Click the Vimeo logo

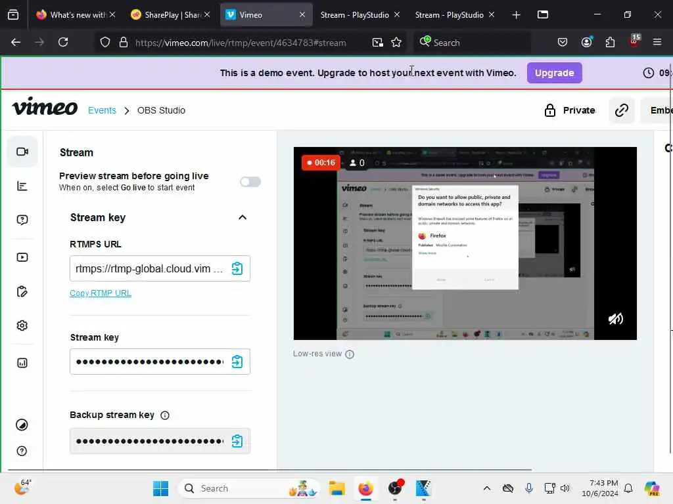click(45, 107)
